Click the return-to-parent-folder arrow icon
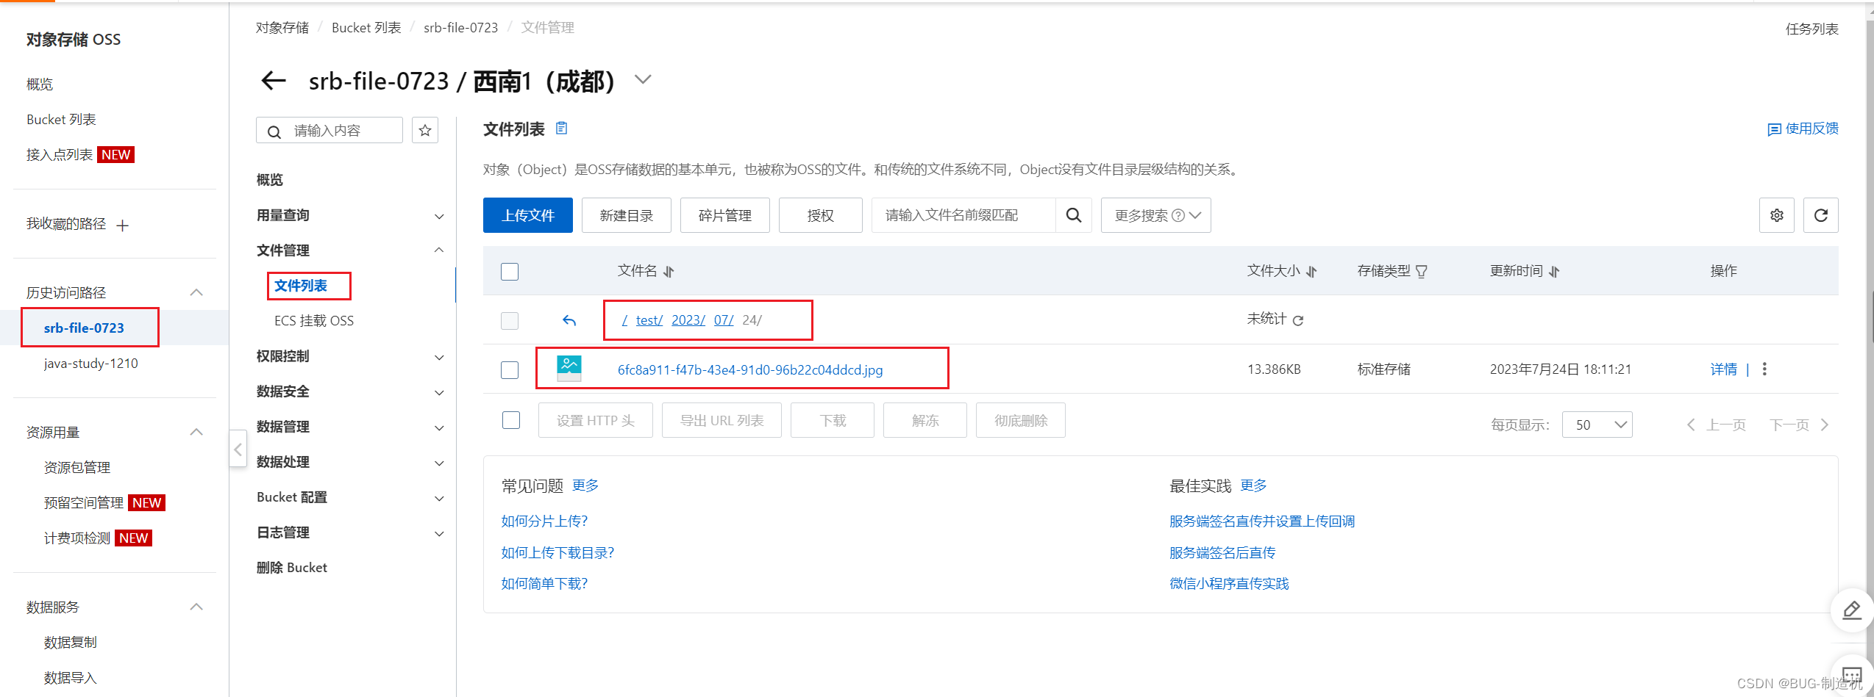Viewport: 1874px width, 697px height. [x=569, y=320]
